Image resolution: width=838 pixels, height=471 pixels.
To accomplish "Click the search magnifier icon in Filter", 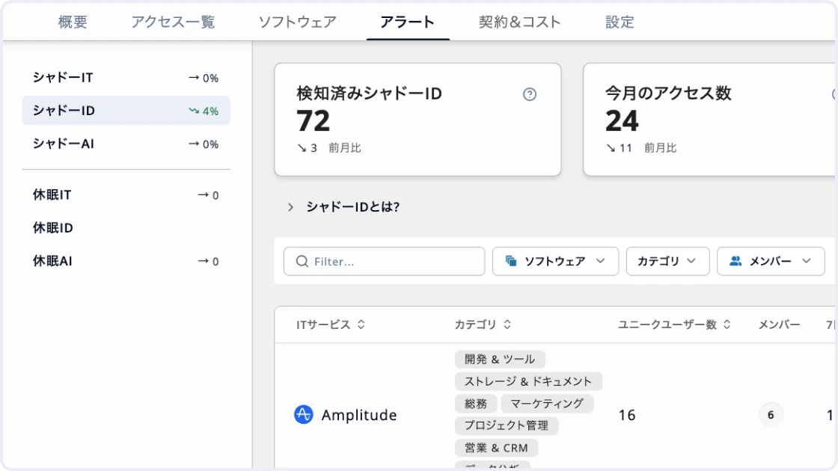I will tap(302, 261).
